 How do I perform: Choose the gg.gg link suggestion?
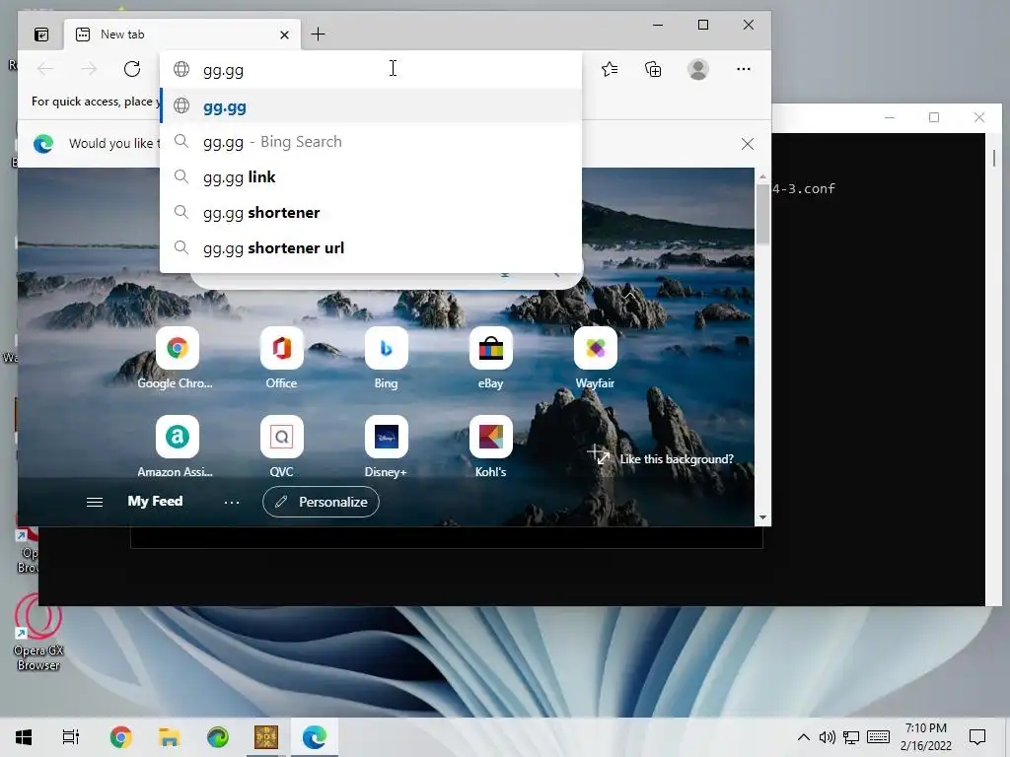pyautogui.click(x=371, y=177)
